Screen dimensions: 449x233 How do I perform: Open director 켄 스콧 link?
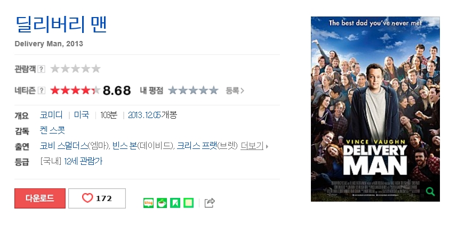[52, 130]
